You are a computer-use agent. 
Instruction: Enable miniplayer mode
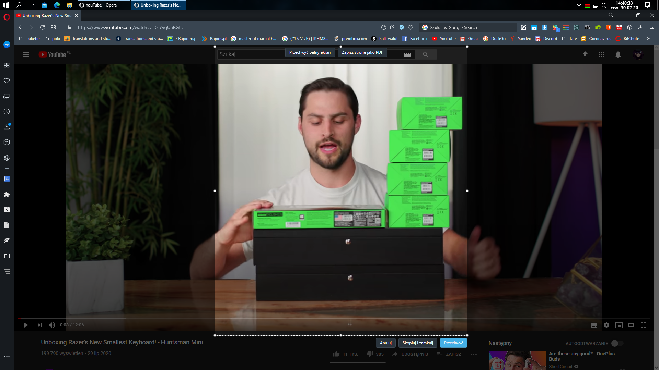619,325
